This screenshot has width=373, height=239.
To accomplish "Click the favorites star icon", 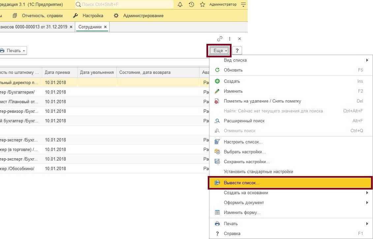I will tap(202, 5).
